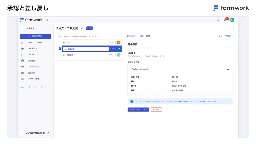Open 実行ログ in the sidebar
The width and height of the screenshot is (256, 144).
coord(32,73)
